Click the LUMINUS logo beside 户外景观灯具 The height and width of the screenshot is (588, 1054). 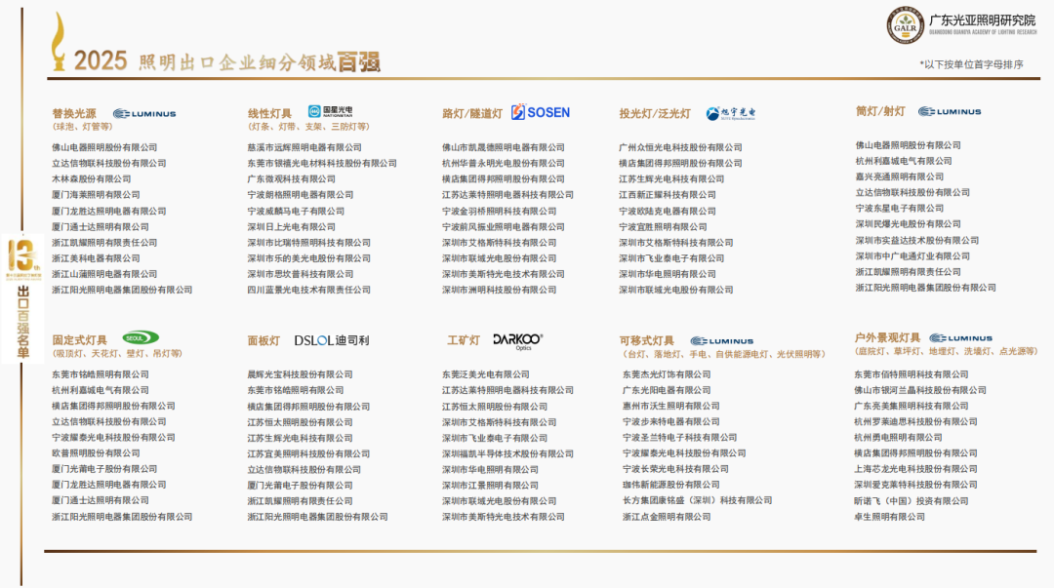point(960,338)
